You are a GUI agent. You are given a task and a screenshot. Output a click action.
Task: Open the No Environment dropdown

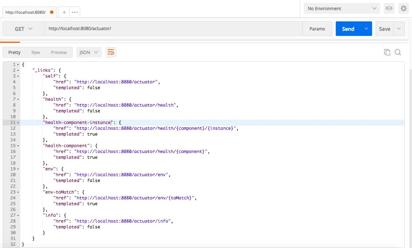click(x=342, y=8)
